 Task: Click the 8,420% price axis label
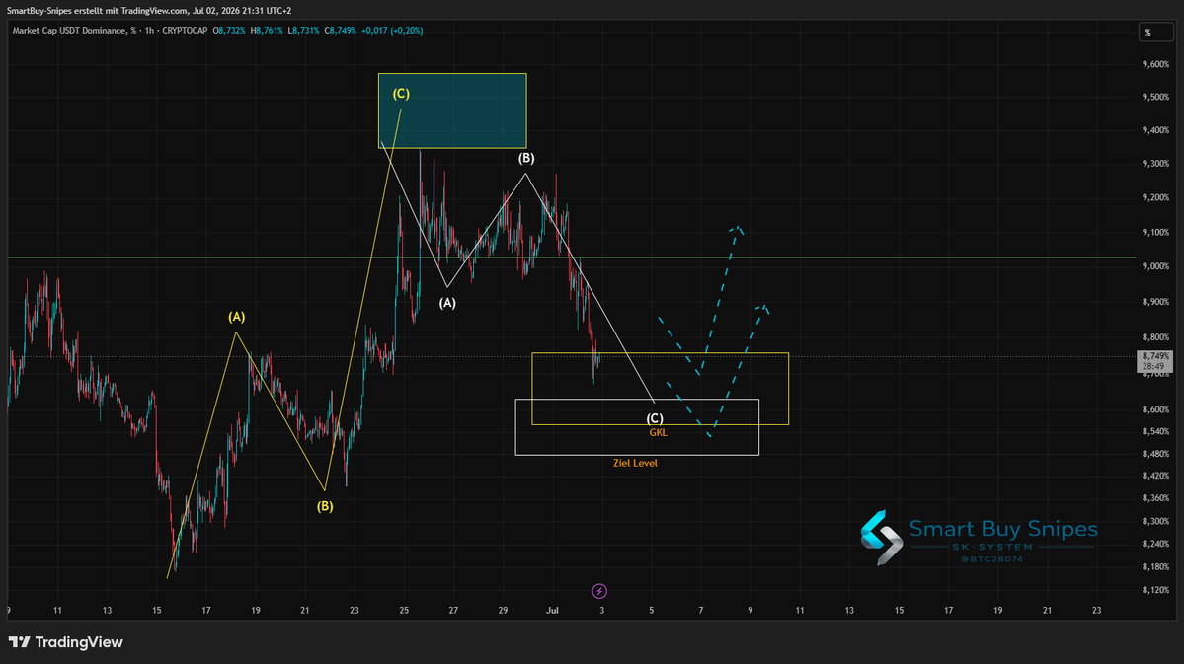point(1155,477)
